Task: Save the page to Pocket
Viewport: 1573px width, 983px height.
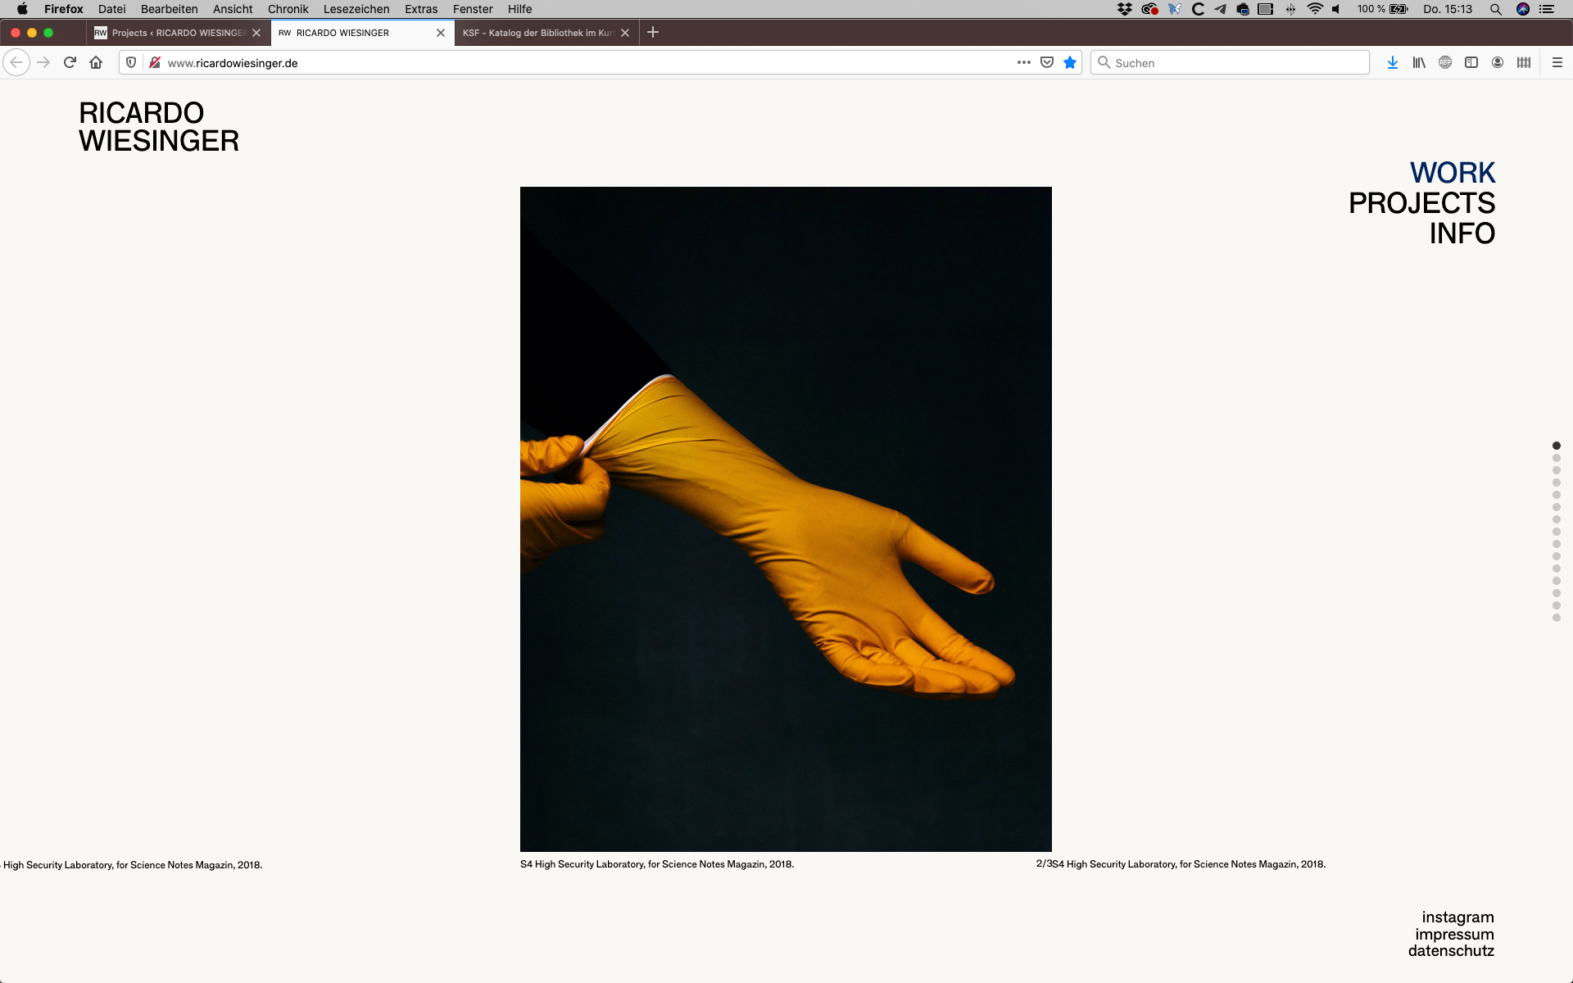Action: coord(1047,62)
